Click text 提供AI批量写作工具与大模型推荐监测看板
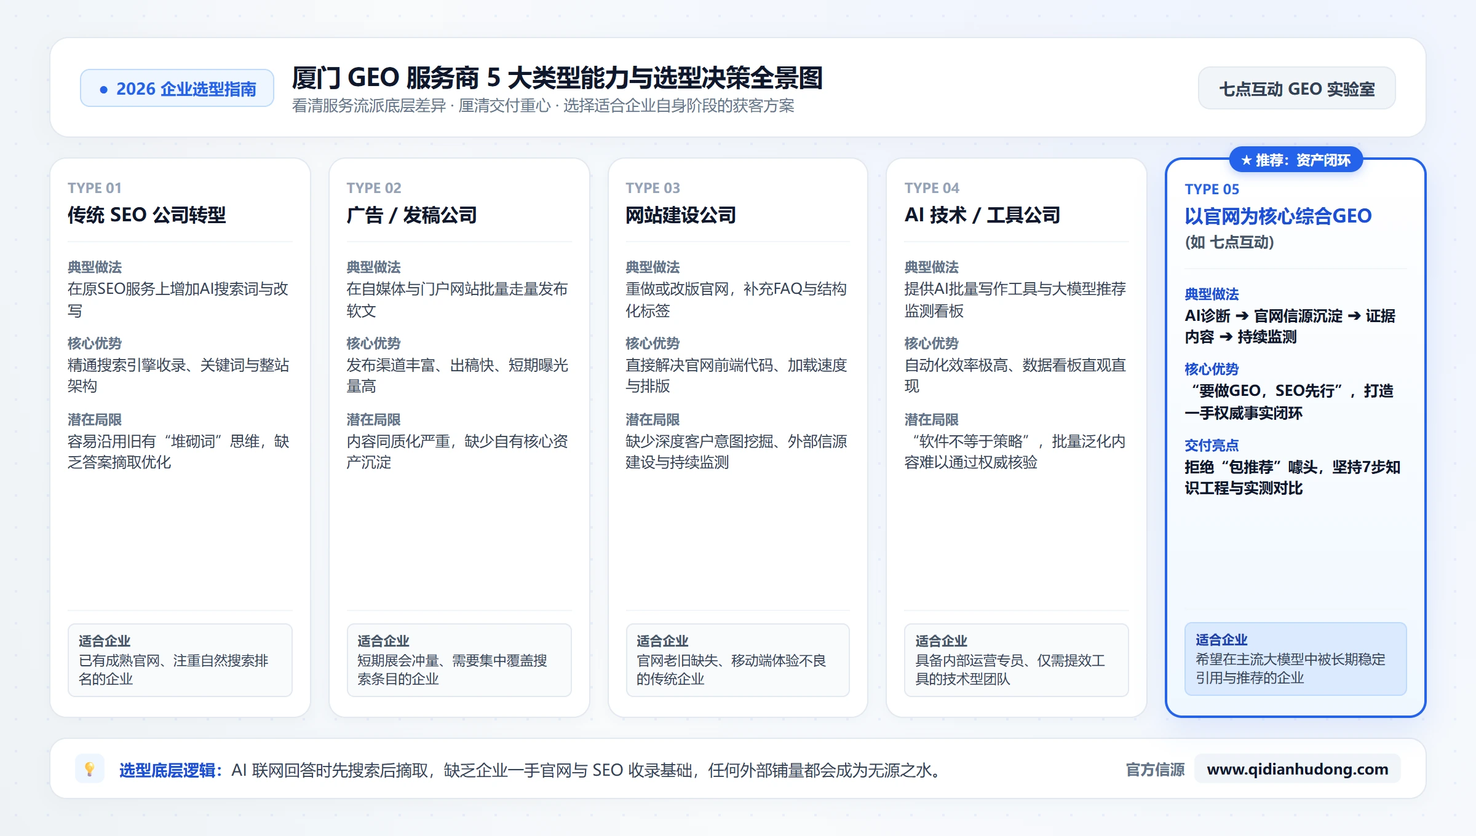Screen dimensions: 1476x836 coord(1015,299)
